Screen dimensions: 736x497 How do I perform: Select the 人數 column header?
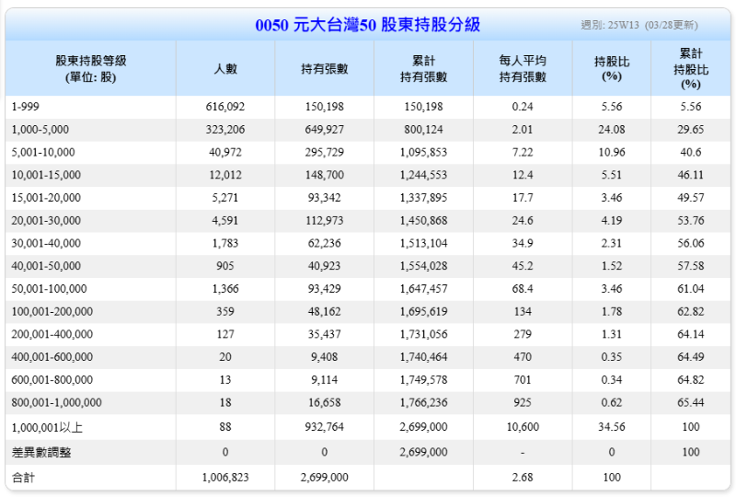coord(224,69)
